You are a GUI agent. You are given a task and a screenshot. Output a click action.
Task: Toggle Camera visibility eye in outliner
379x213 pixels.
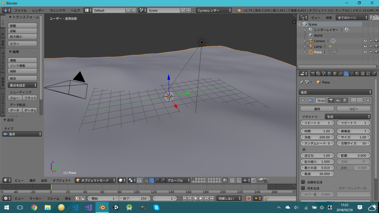pos(365,41)
